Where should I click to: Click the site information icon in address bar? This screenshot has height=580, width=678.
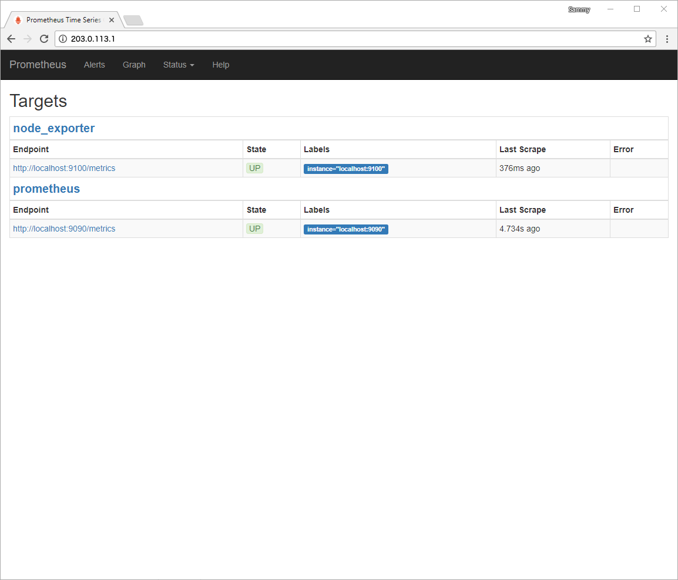pyautogui.click(x=63, y=39)
